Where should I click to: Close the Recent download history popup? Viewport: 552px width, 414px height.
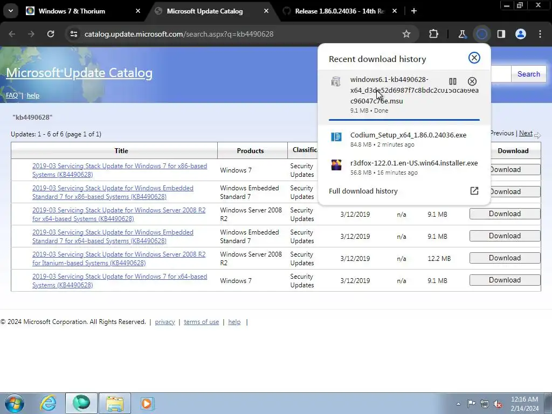click(x=474, y=58)
